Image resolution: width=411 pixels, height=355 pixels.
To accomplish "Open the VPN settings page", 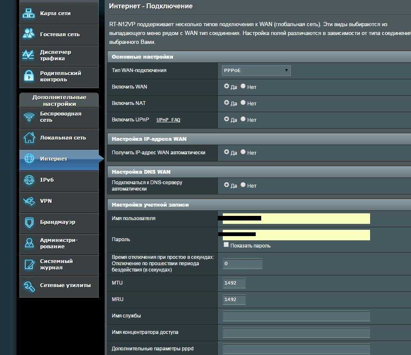I will point(59,202).
